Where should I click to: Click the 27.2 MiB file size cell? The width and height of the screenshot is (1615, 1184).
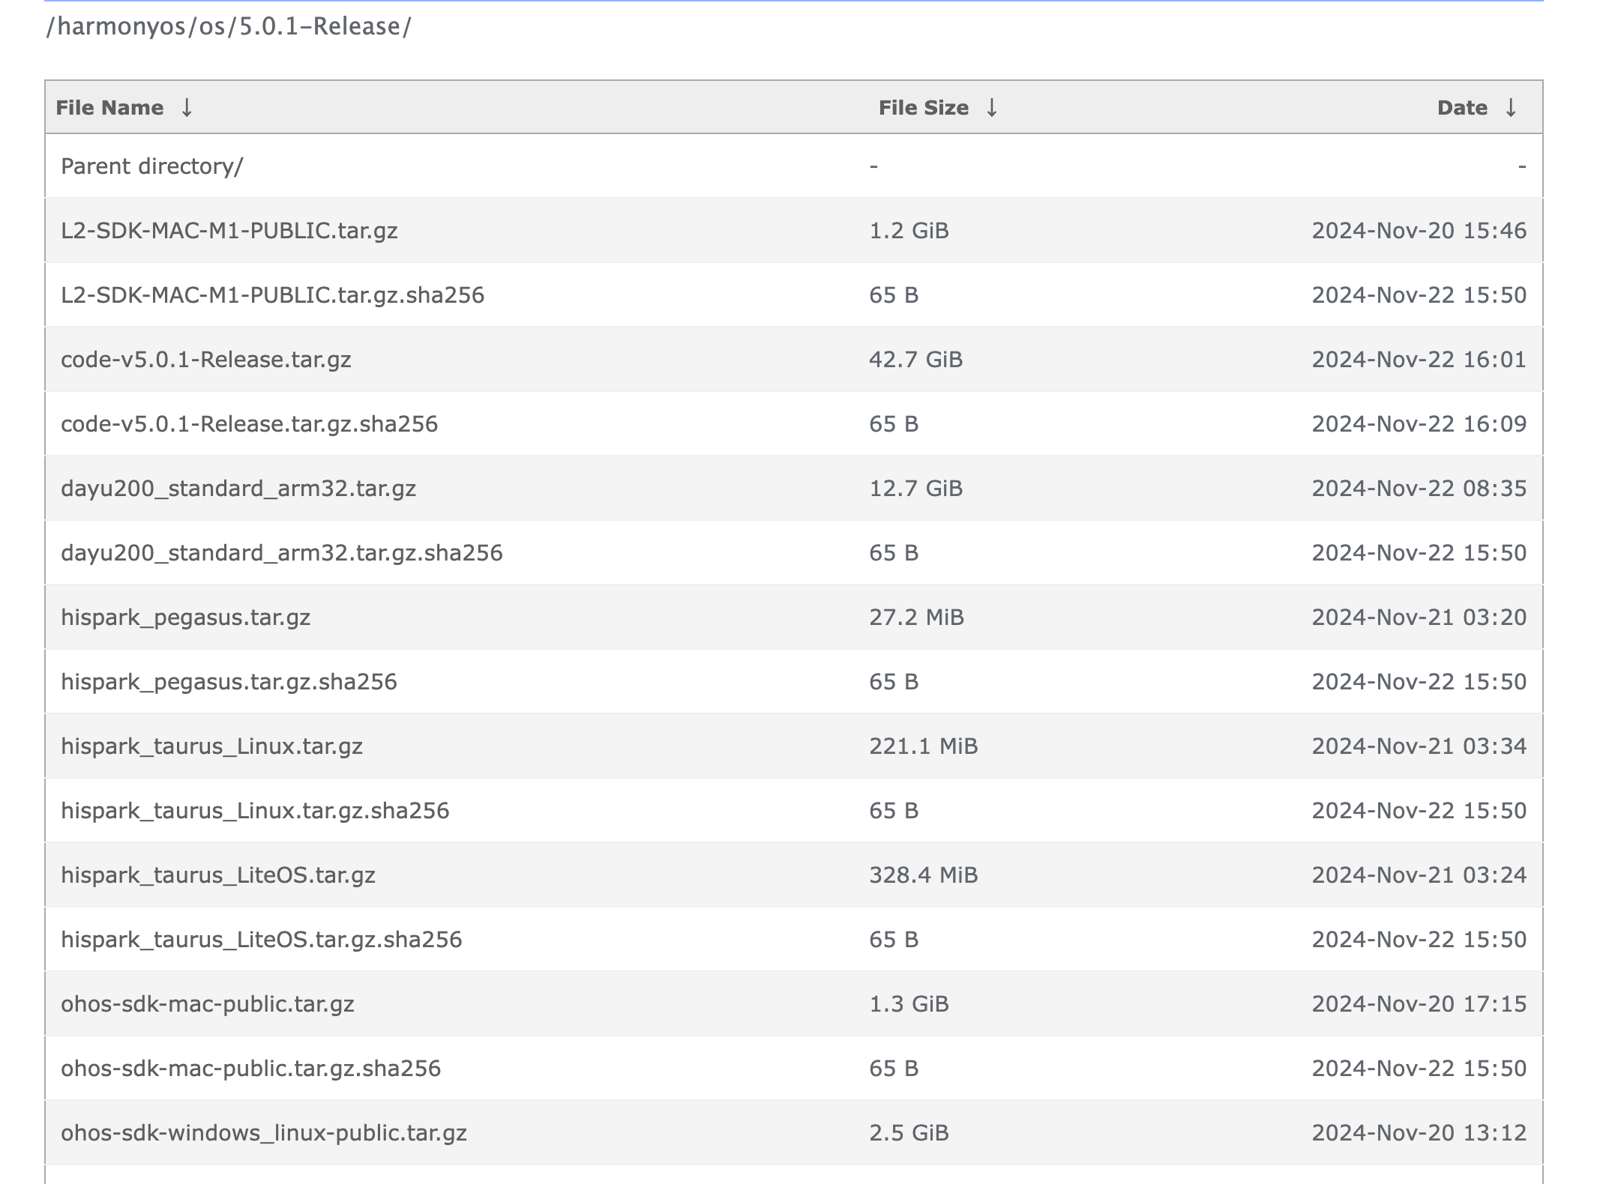917,617
